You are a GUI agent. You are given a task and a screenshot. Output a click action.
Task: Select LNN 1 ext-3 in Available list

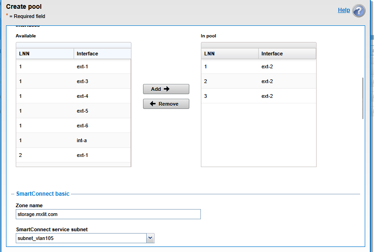pyautogui.click(x=73, y=81)
